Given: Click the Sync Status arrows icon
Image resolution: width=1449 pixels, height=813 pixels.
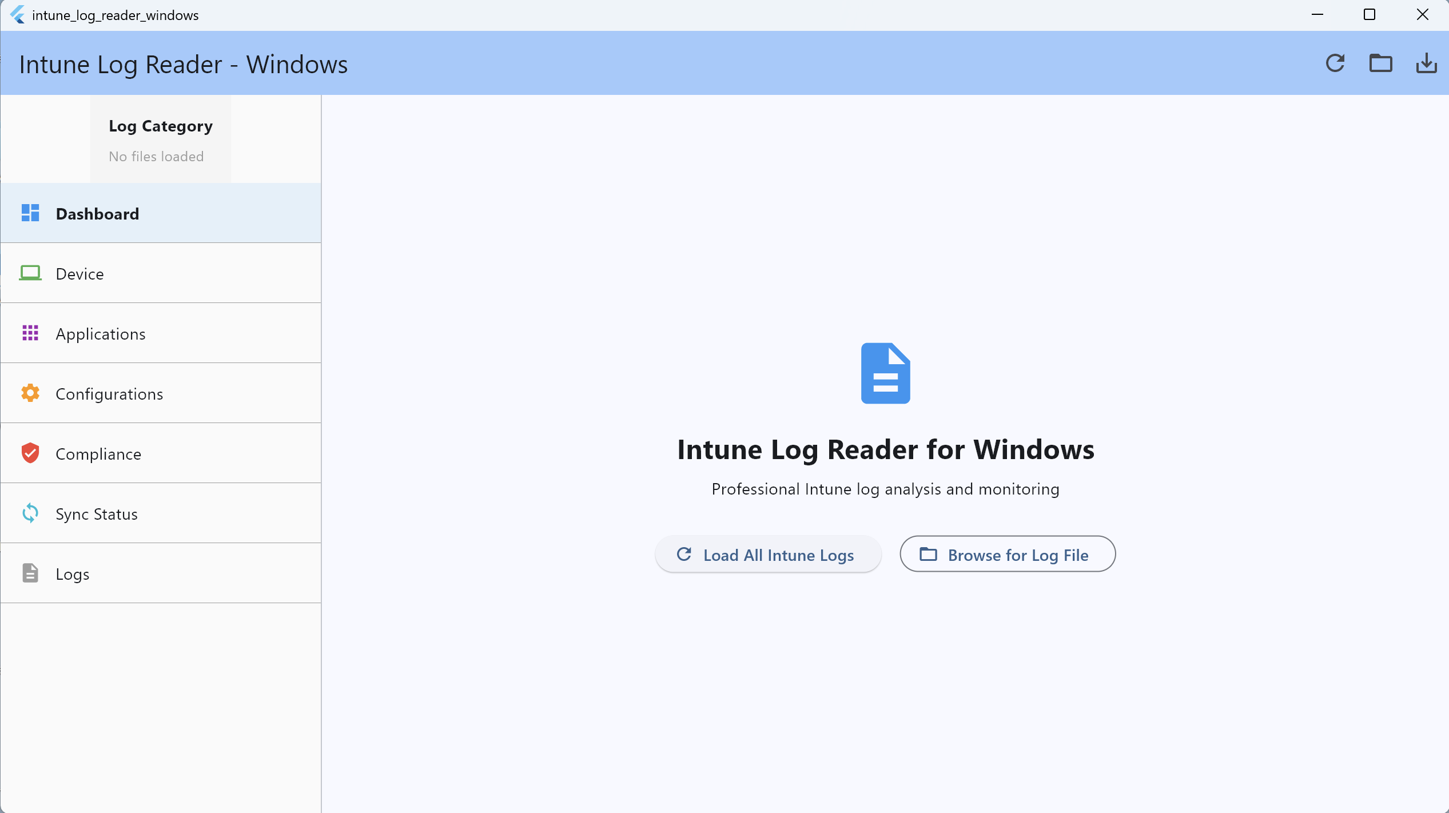Looking at the screenshot, I should [x=30, y=513].
